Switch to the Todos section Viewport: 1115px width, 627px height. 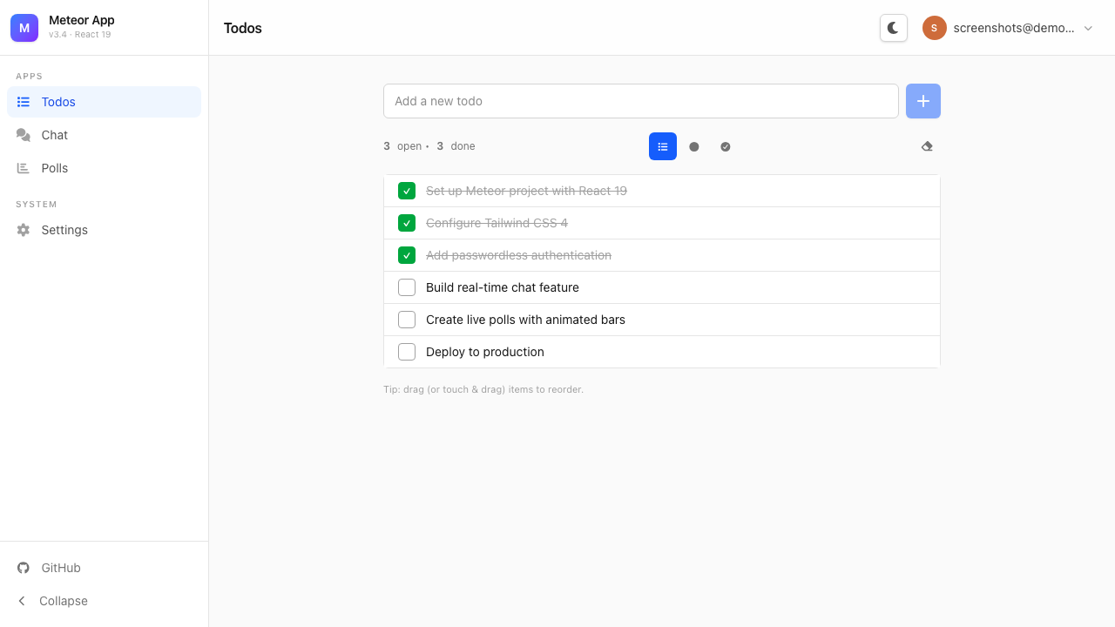pos(57,102)
